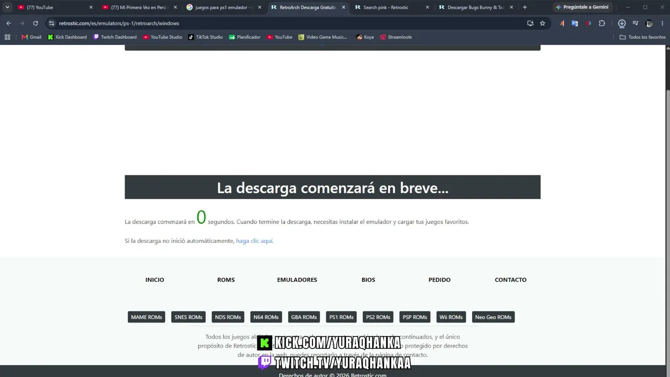Open ROMS in the footer menu

[226, 280]
